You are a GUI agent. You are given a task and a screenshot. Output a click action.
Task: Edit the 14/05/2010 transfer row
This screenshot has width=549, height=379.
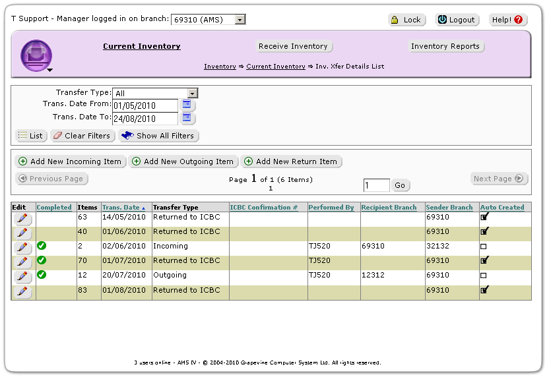22,218
